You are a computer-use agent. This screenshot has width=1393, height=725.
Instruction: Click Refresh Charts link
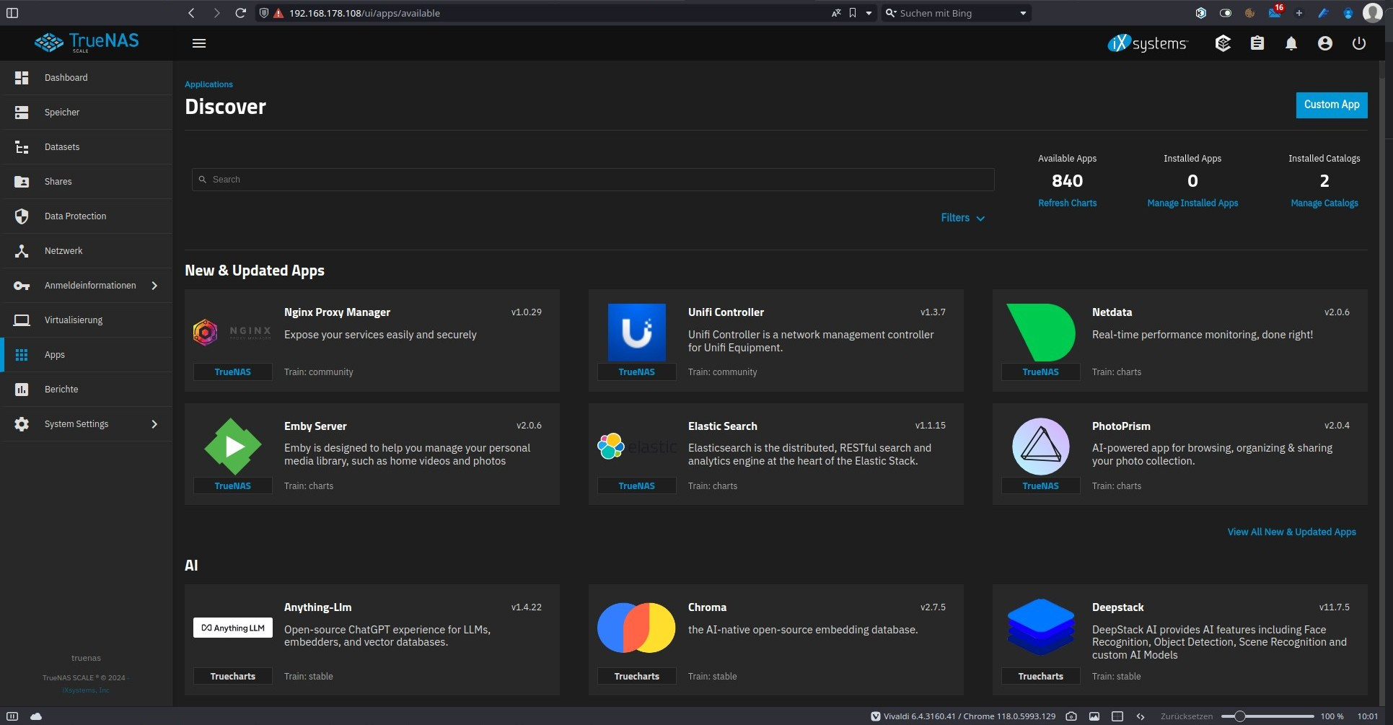tap(1068, 203)
